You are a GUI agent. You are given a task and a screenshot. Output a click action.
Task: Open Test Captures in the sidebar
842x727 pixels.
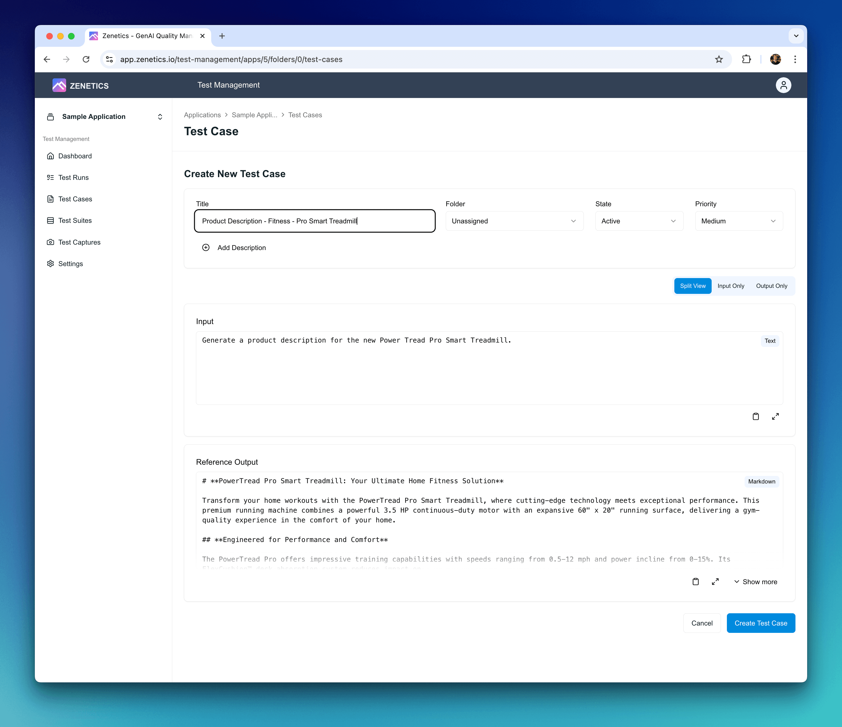(x=79, y=242)
